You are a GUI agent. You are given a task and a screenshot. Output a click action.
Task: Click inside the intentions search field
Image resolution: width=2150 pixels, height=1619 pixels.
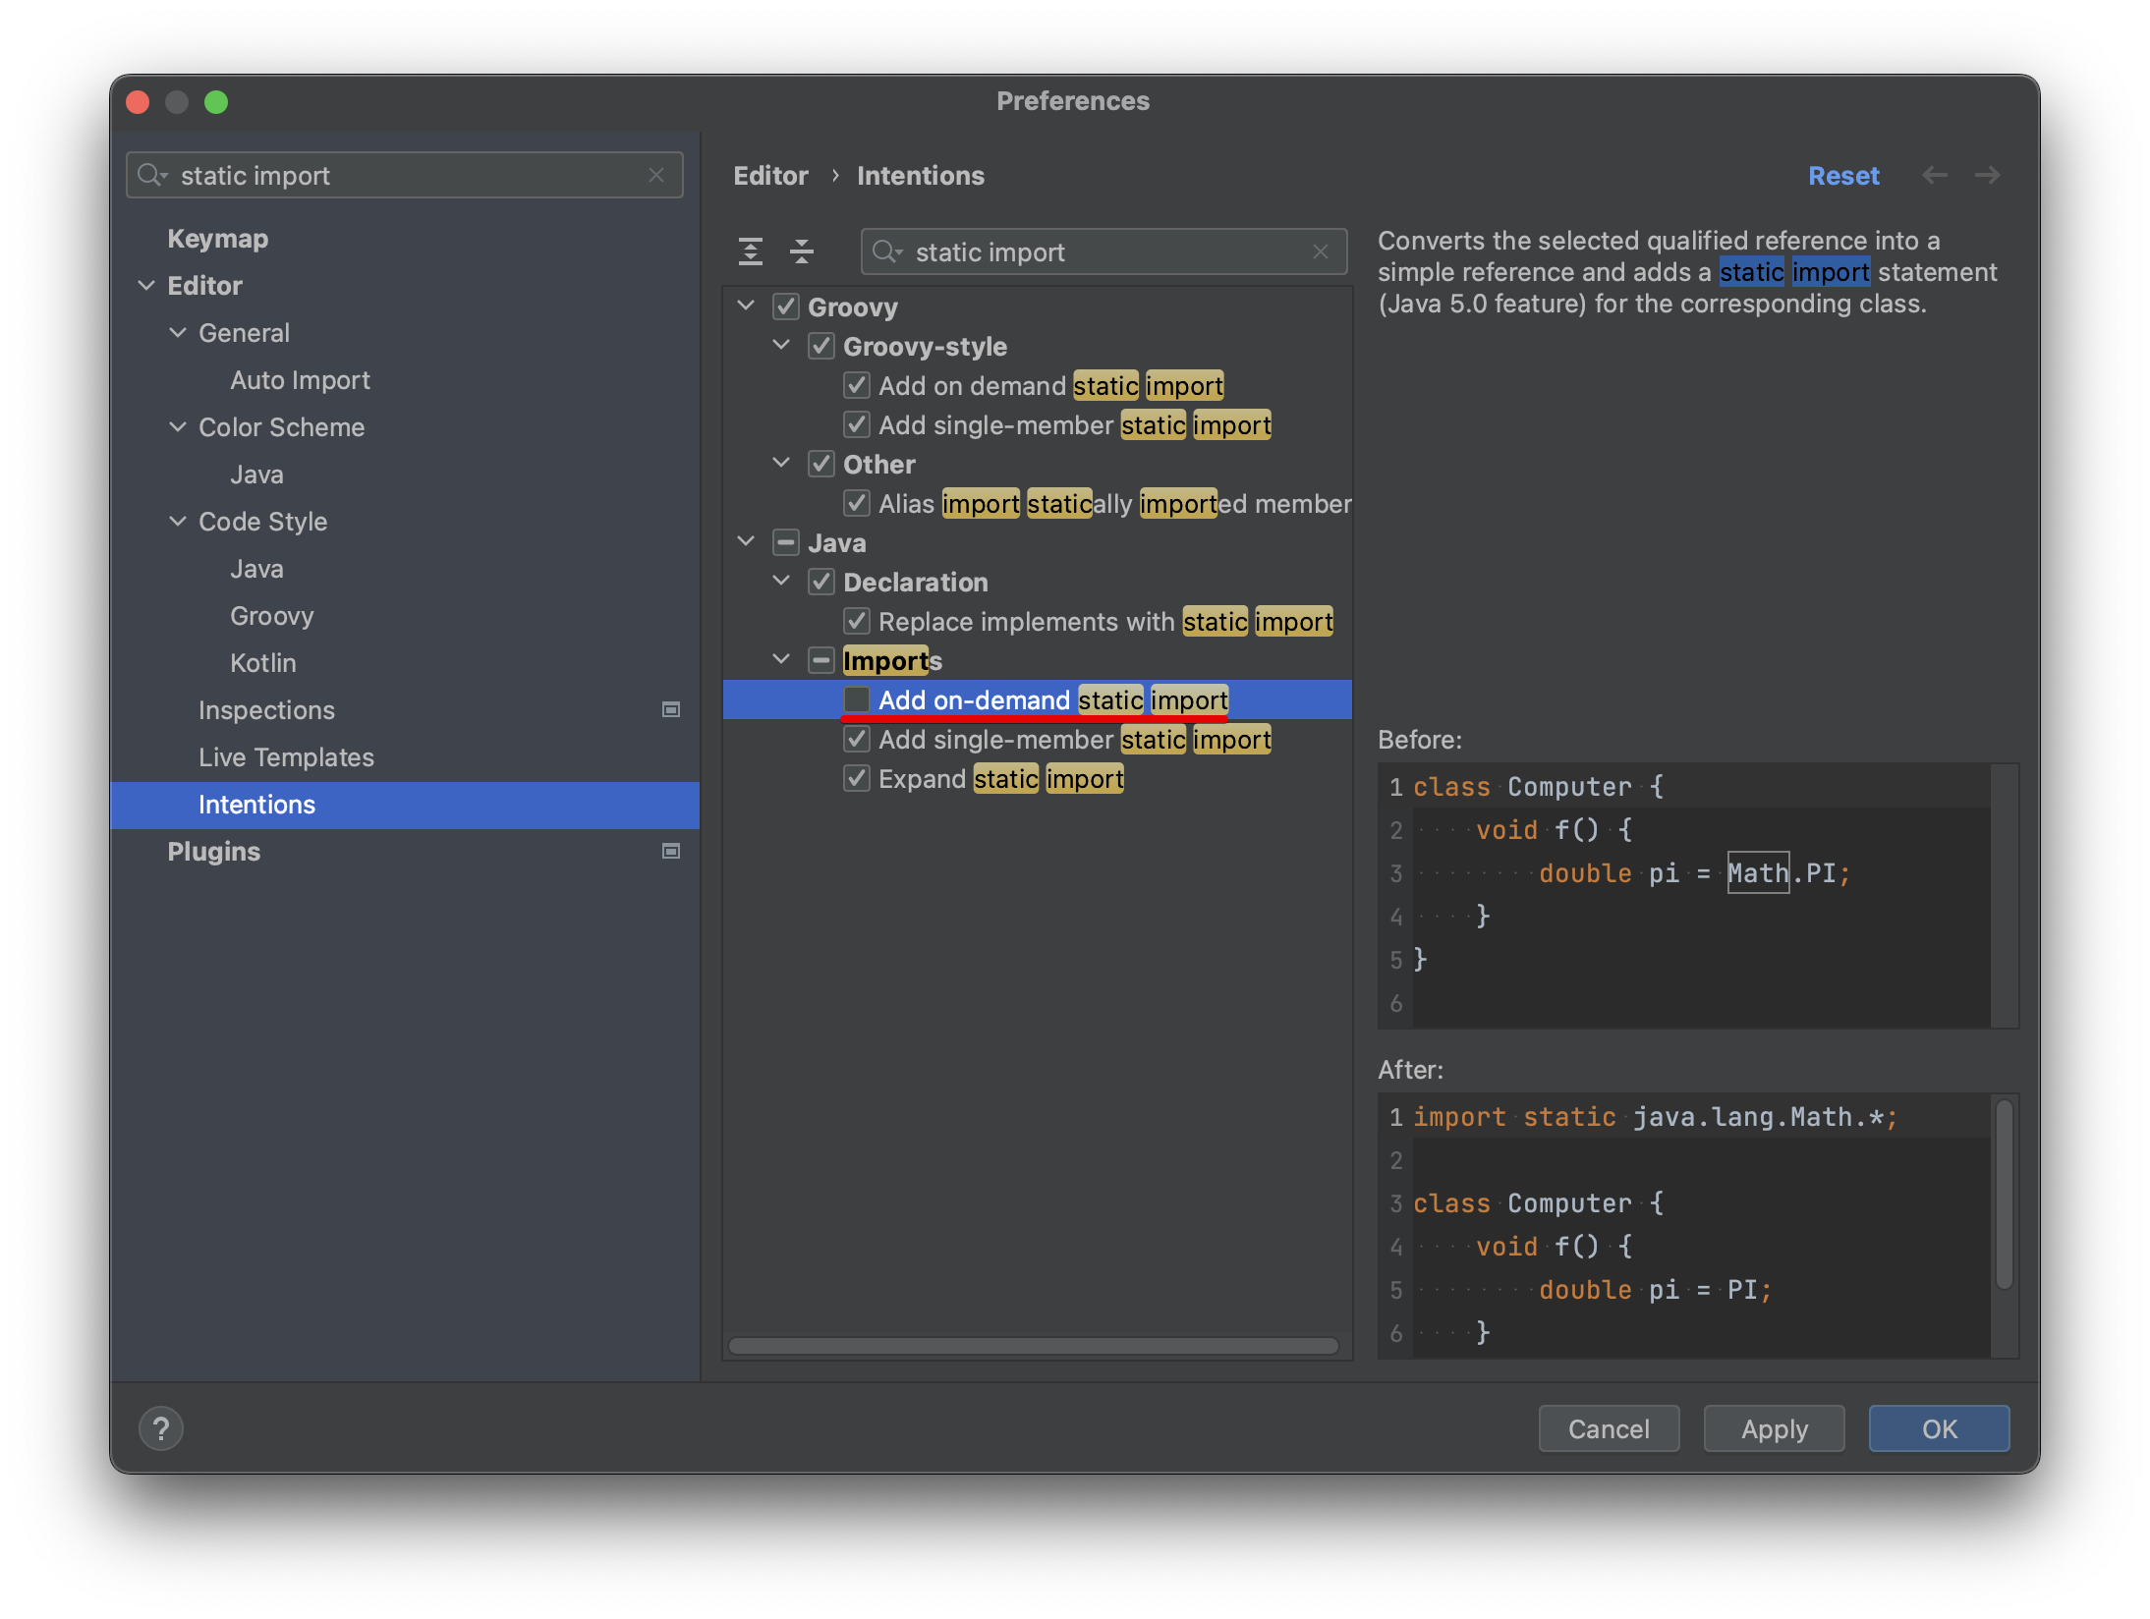pos(1101,251)
